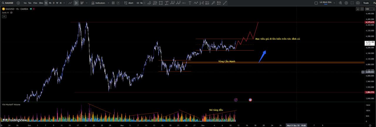Viewport: 376px width, 127px height.
Task: Switch to line chart style
Action: click(x=70, y=3)
